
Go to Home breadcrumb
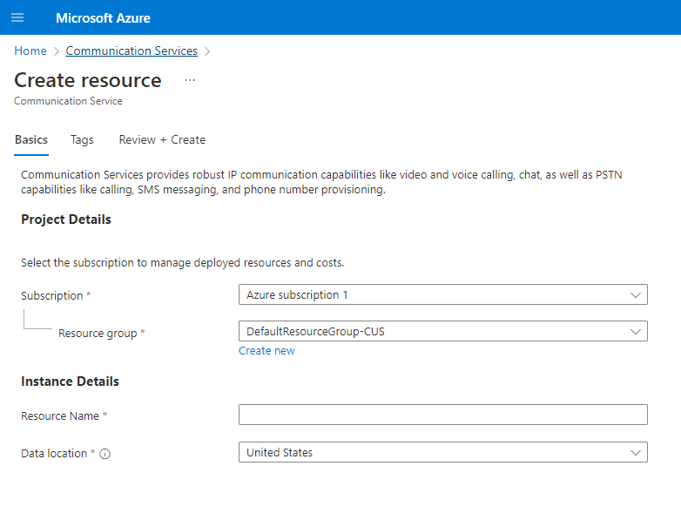(x=30, y=51)
